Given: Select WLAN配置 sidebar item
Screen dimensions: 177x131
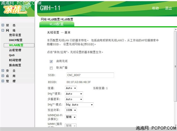Looking at the screenshot, I should coord(19,45).
